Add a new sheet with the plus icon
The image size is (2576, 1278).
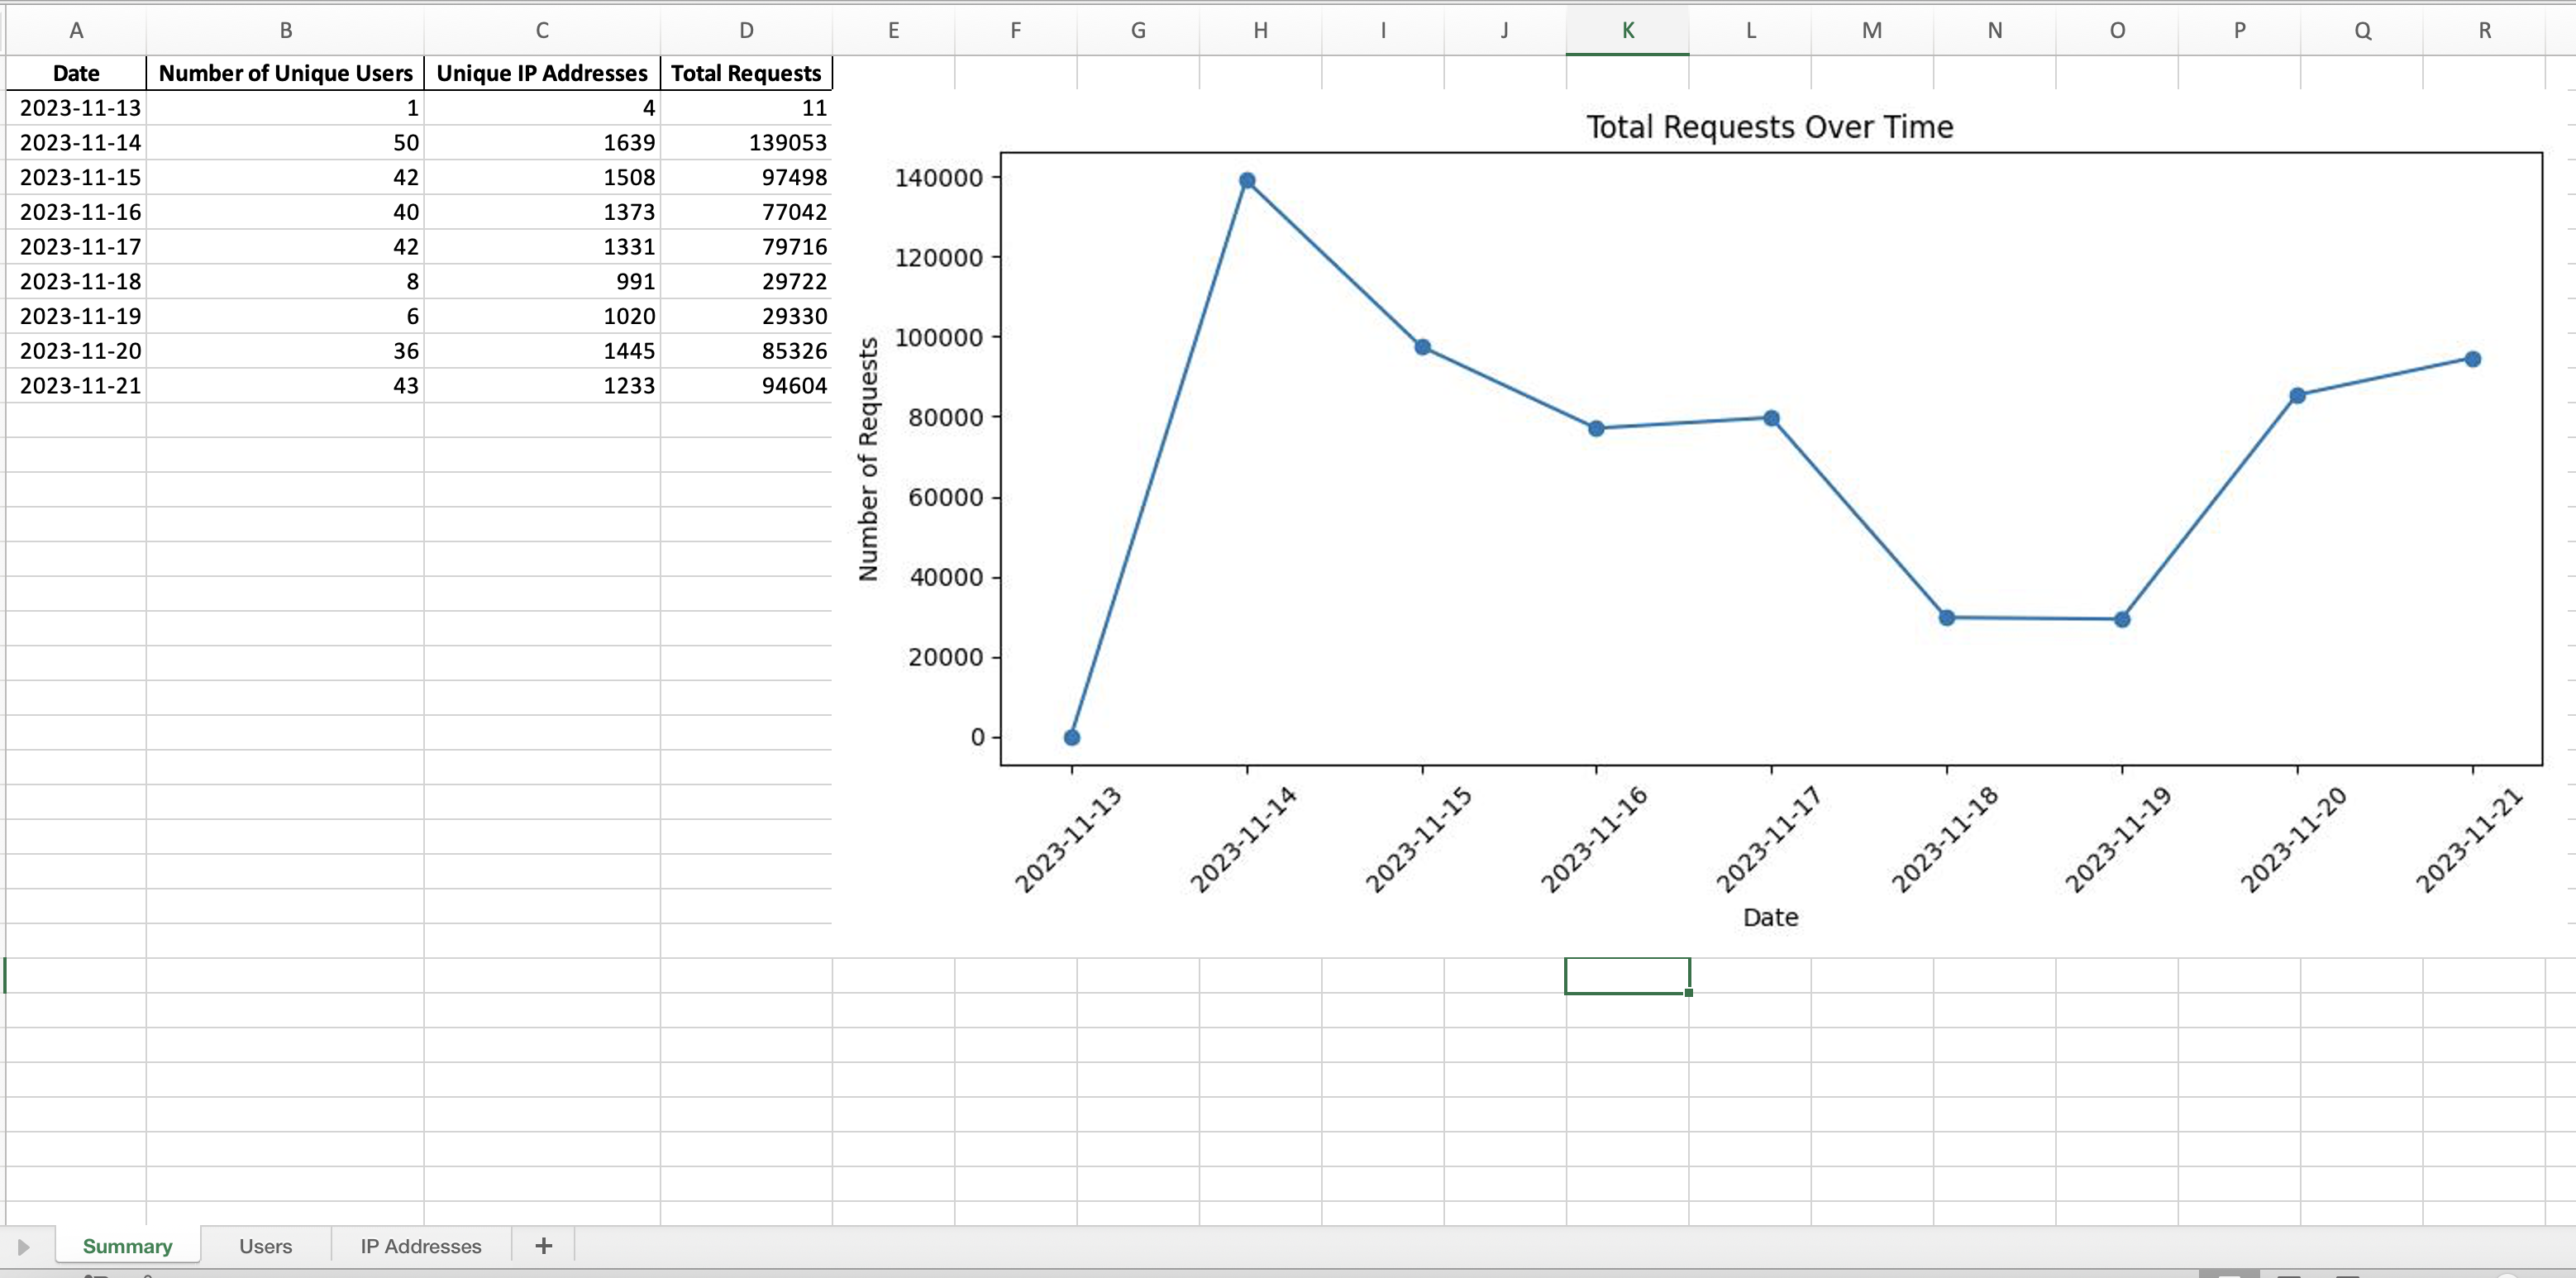click(x=543, y=1245)
